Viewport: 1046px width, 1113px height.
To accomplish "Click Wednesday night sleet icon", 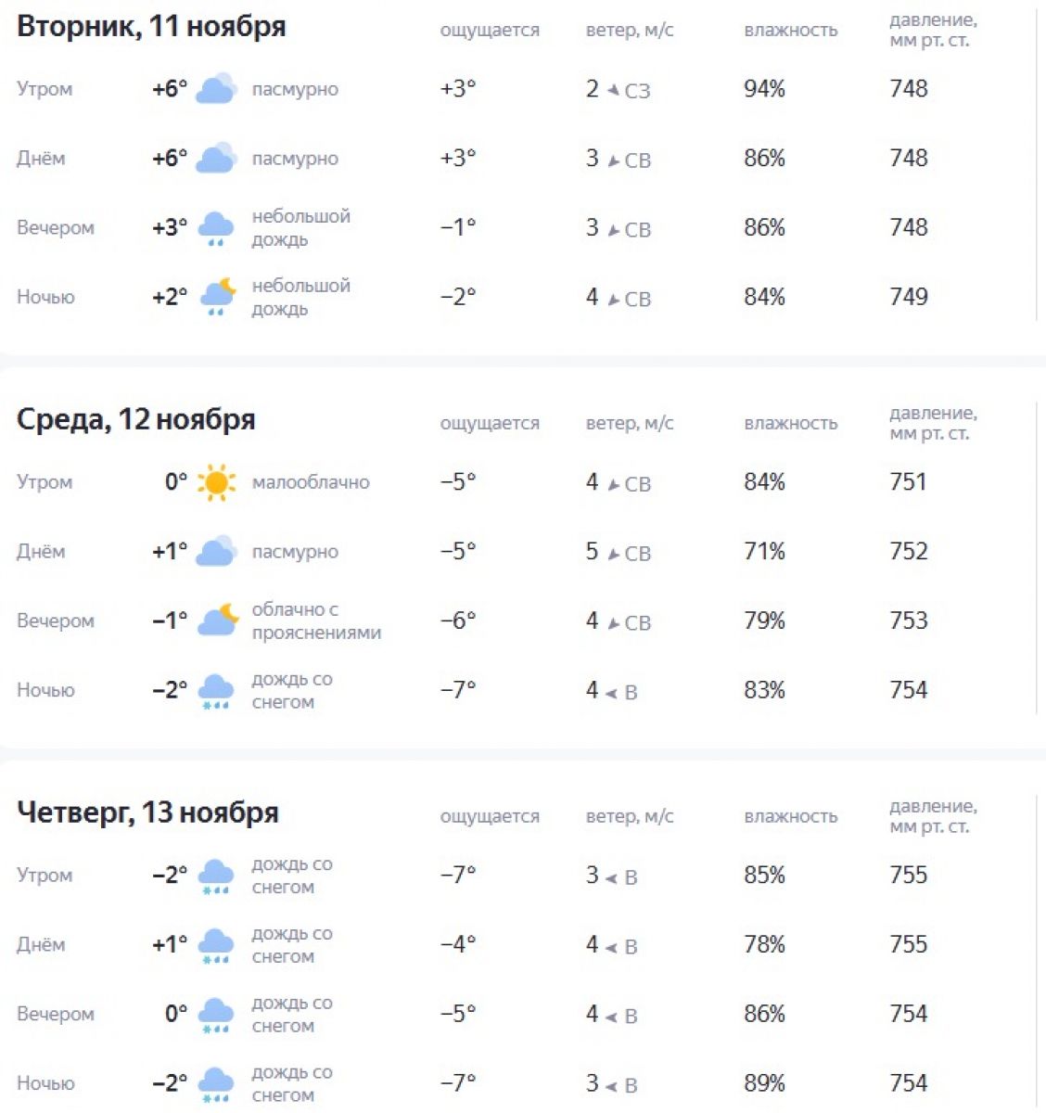I will click(x=217, y=691).
